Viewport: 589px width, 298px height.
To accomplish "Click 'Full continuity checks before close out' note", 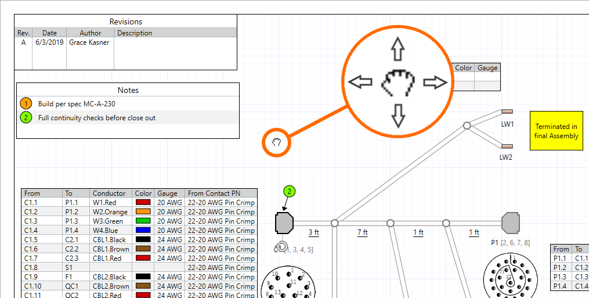I will 97,118.
